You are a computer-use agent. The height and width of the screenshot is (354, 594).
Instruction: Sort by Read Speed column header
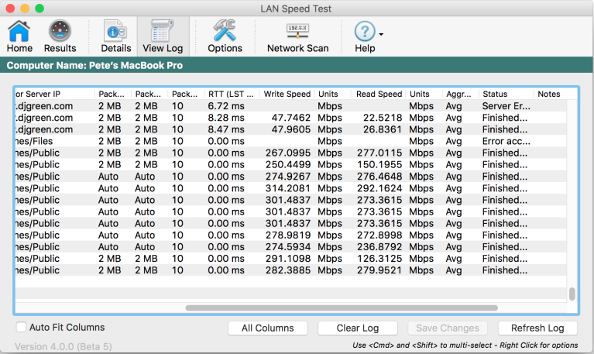point(379,94)
